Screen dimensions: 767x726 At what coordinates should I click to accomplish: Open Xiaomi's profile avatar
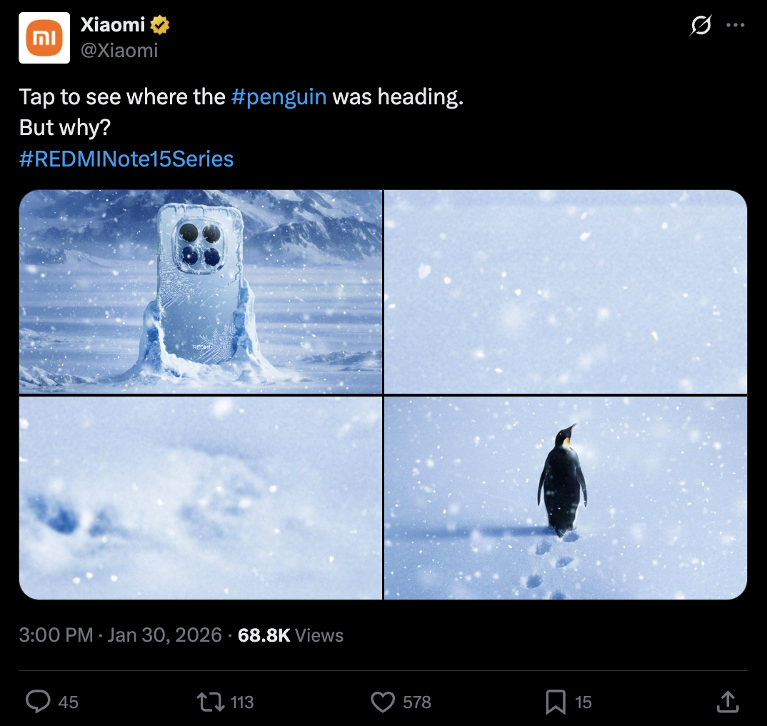click(44, 36)
